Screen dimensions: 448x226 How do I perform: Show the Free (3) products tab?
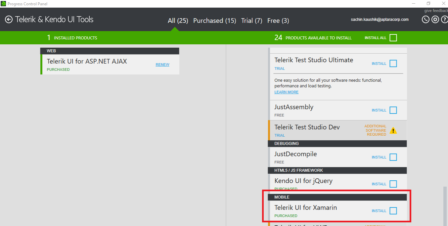pyautogui.click(x=278, y=21)
